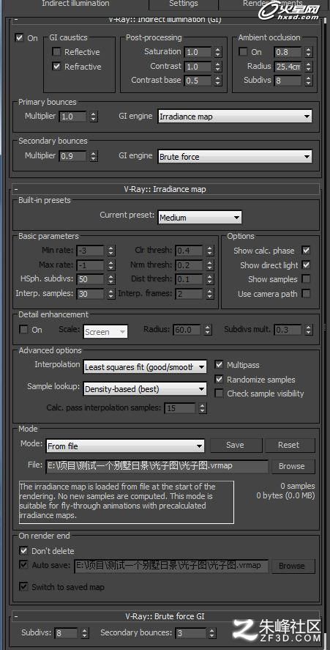Switch to the Settings tab
330x650 pixels.
pyautogui.click(x=184, y=4)
